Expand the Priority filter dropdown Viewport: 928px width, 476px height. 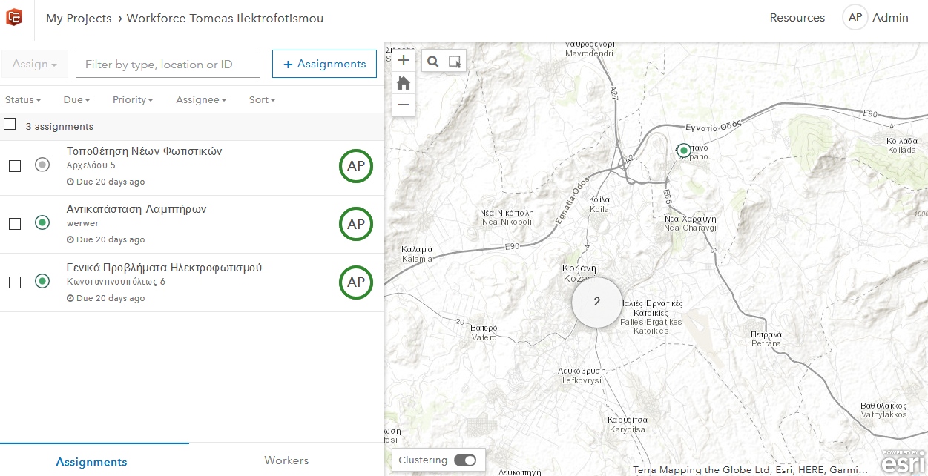pos(133,100)
